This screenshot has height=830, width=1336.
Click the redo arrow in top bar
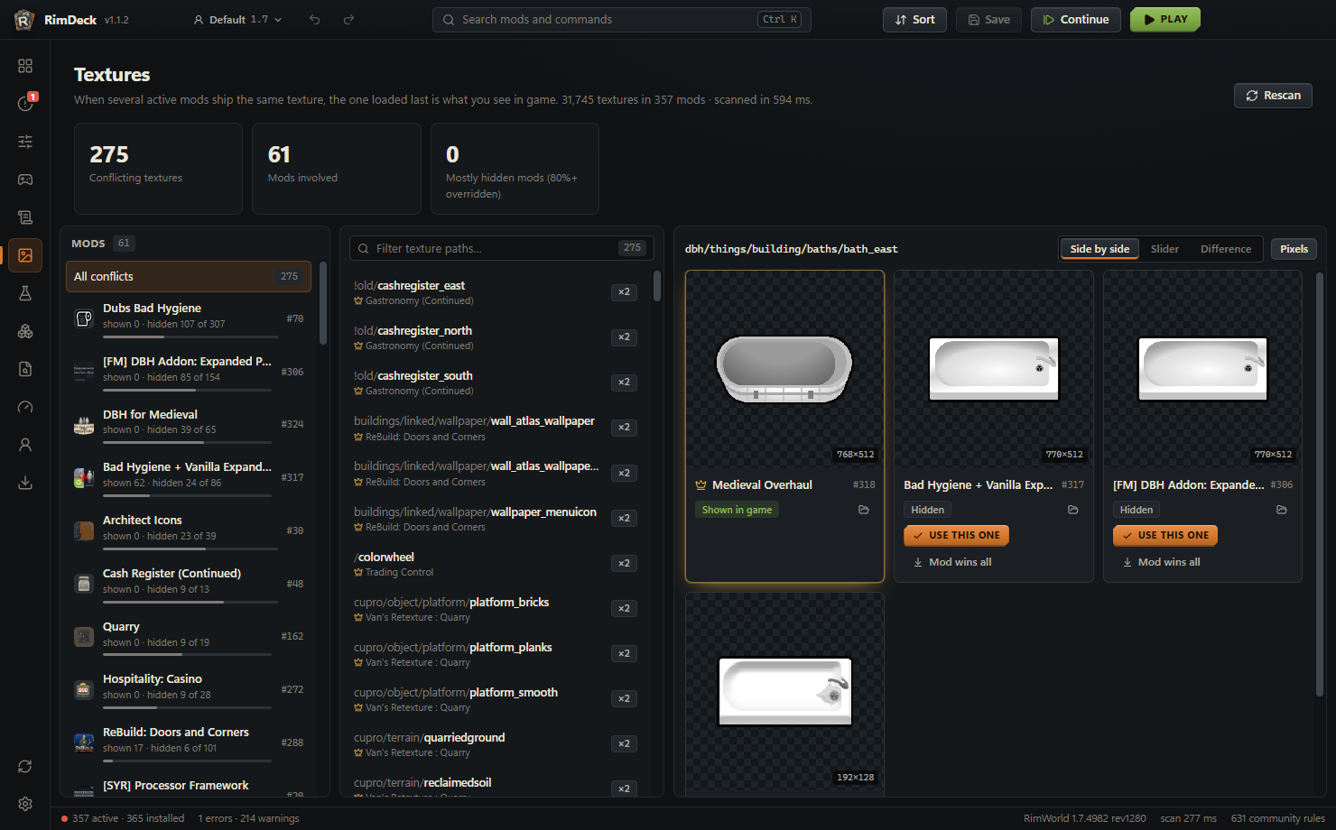click(x=348, y=20)
